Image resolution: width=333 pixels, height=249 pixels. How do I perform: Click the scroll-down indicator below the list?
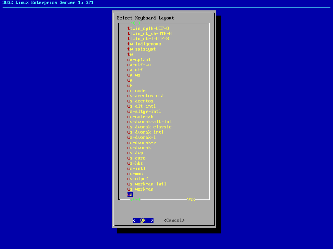pyautogui.click(x=135, y=199)
